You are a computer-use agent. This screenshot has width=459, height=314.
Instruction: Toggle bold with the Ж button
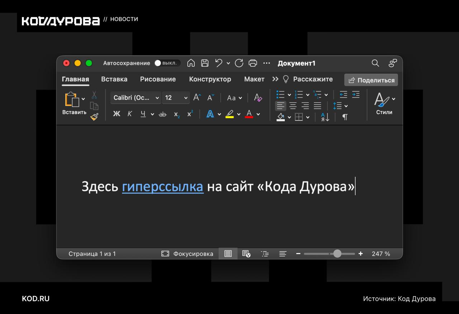point(117,114)
